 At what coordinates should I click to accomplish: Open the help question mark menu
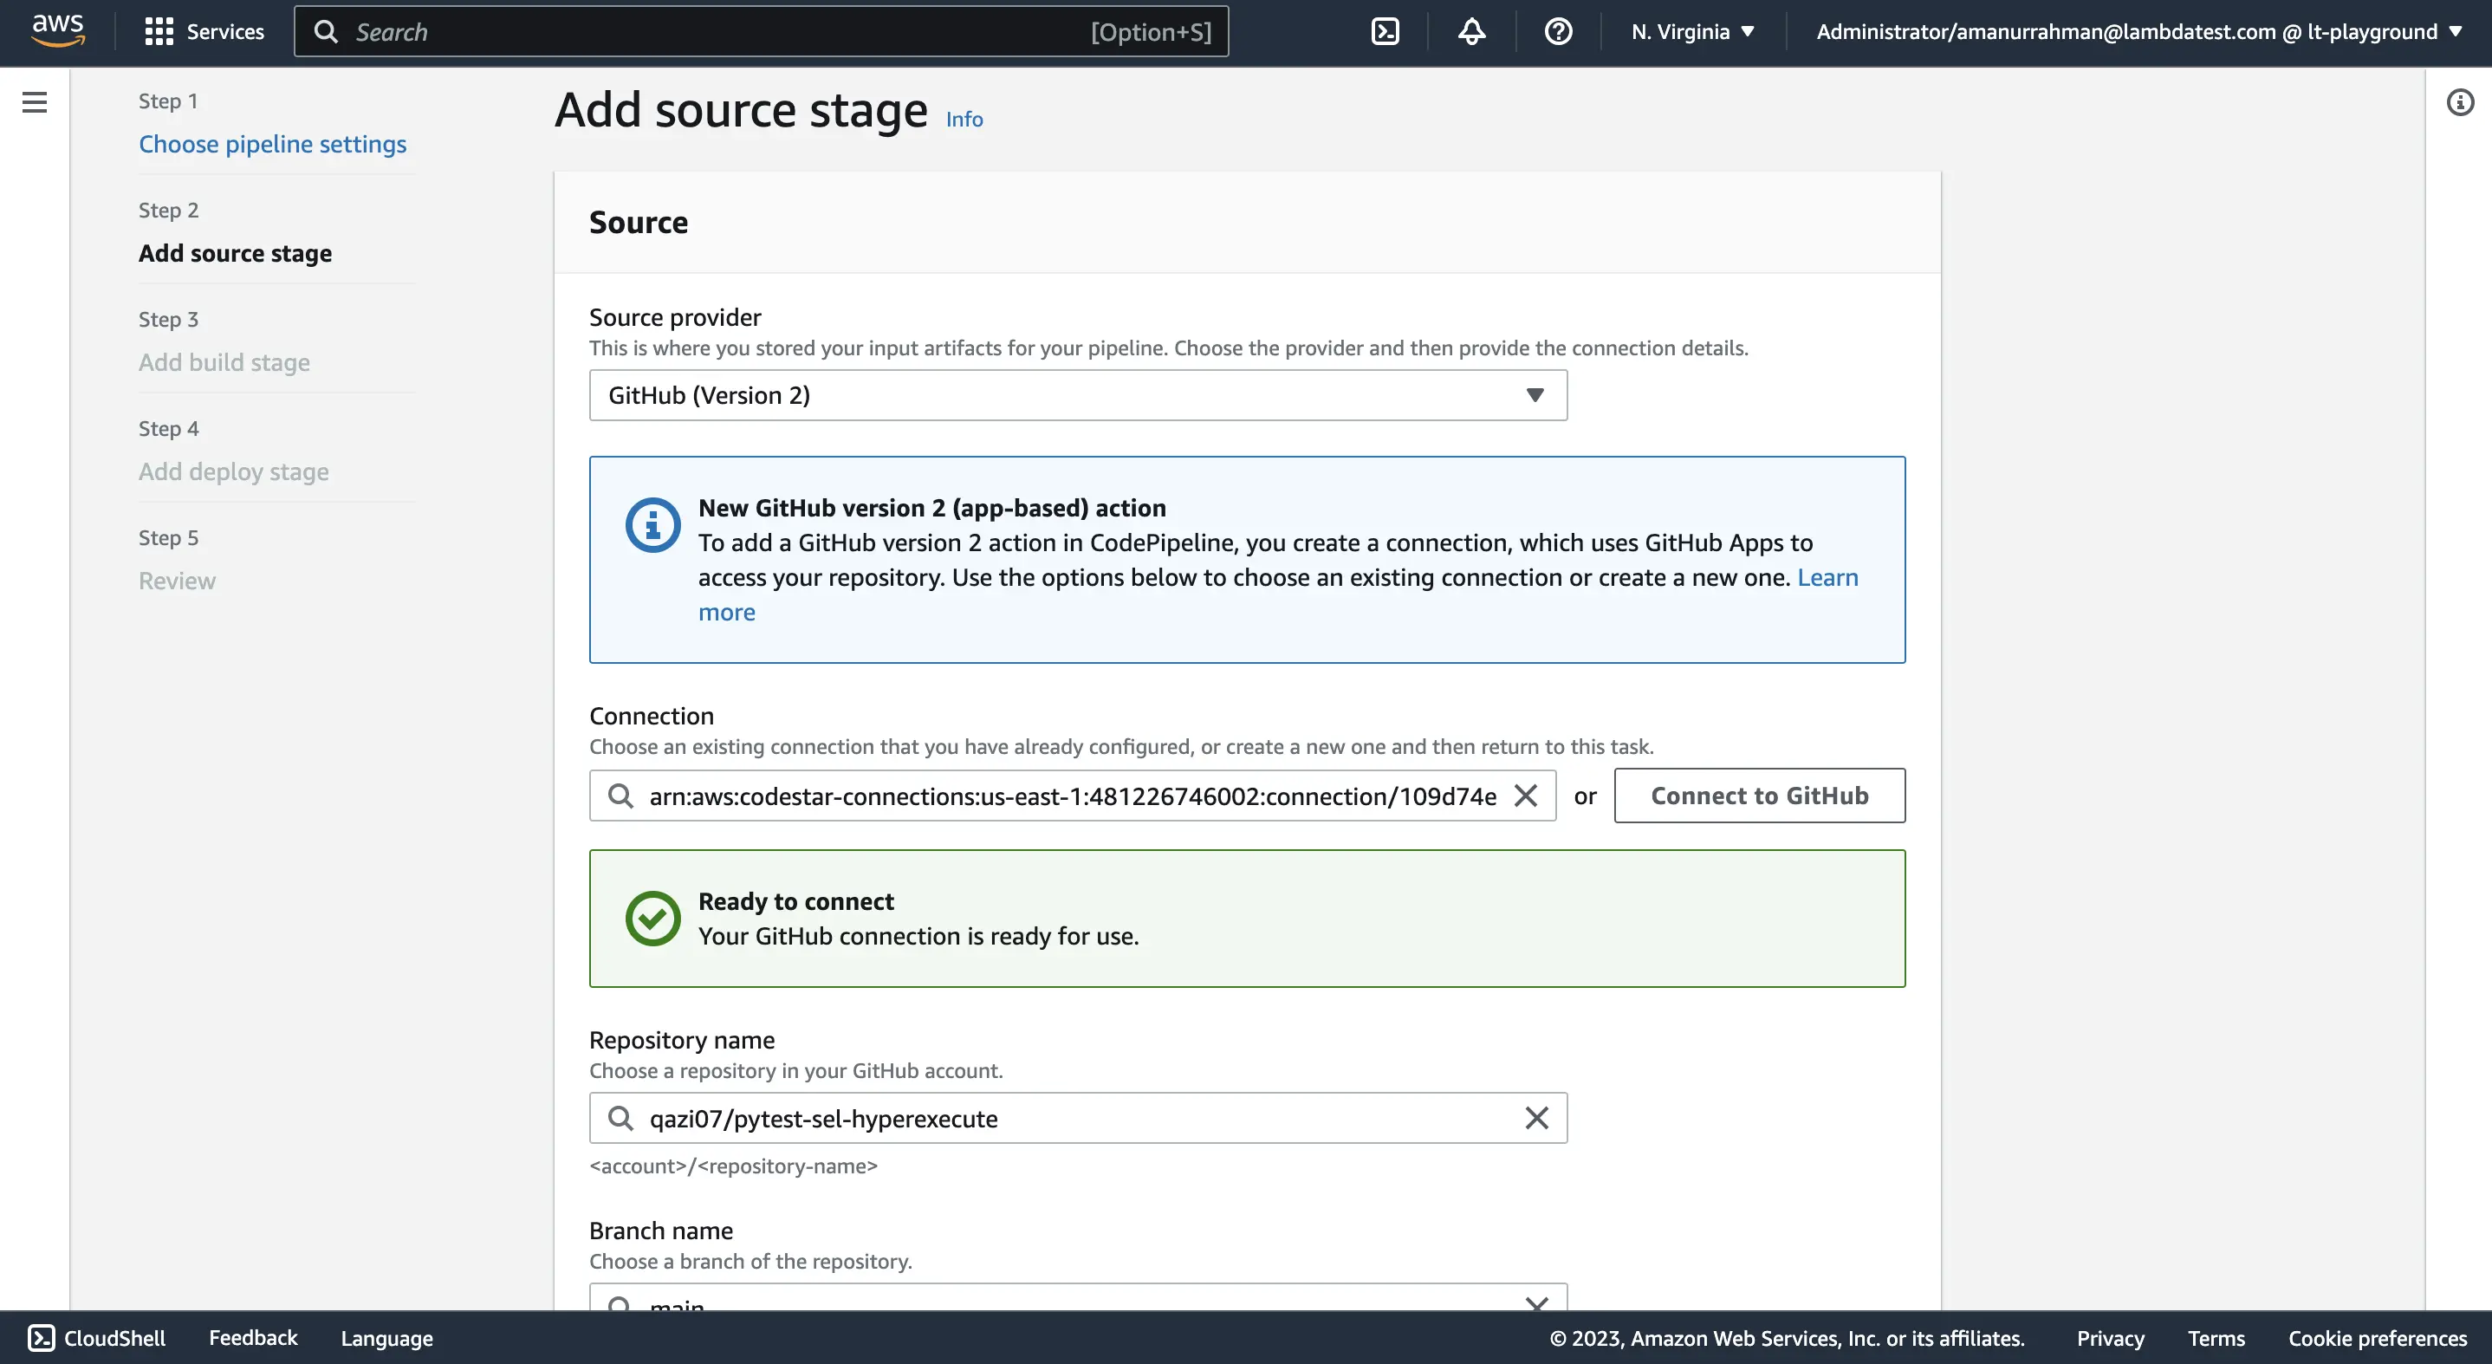[1558, 32]
